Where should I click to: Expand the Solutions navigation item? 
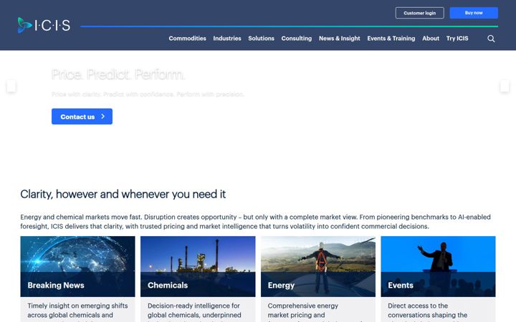pyautogui.click(x=261, y=39)
